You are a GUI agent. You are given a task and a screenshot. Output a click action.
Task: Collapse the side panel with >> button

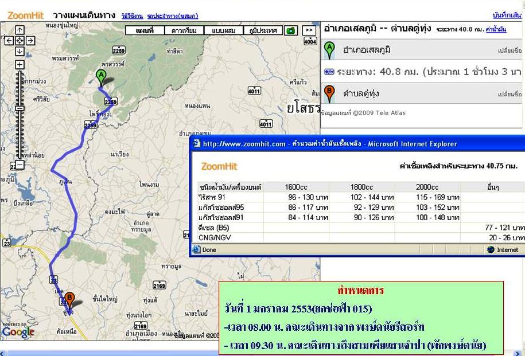tap(309, 30)
